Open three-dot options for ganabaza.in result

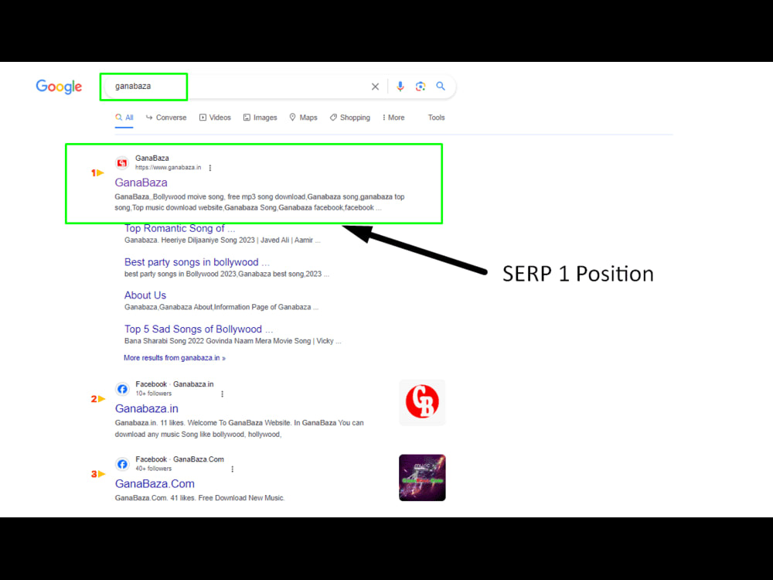210,168
